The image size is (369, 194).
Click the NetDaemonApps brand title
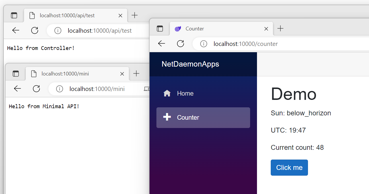(190, 64)
